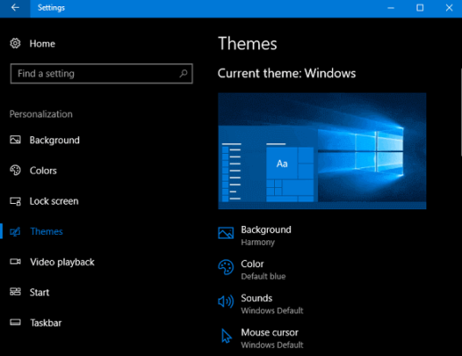The width and height of the screenshot is (462, 356).
Task: Open the Themes sidebar page
Action: [x=46, y=231]
